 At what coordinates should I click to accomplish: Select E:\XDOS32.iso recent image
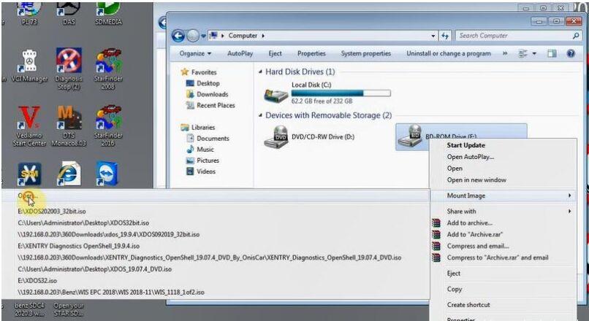pos(37,281)
